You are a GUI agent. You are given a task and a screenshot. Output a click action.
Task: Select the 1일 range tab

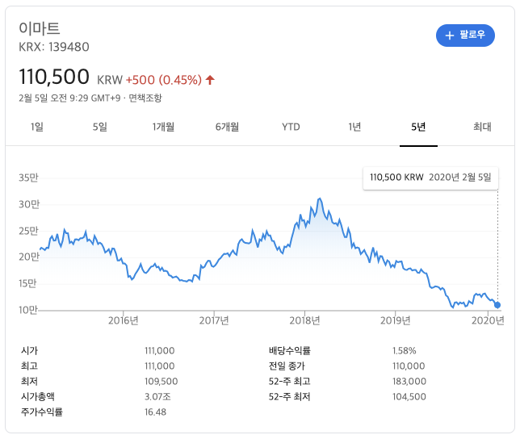[37, 127]
